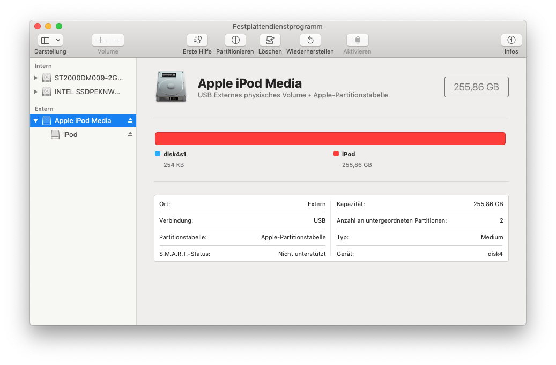Click the iPod partition legend label
The image size is (556, 365).
click(349, 154)
